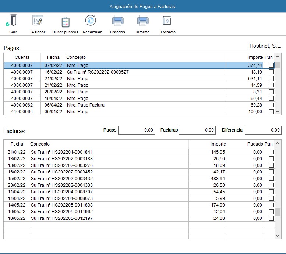Check the box for the 531,11 payment

click(271, 79)
